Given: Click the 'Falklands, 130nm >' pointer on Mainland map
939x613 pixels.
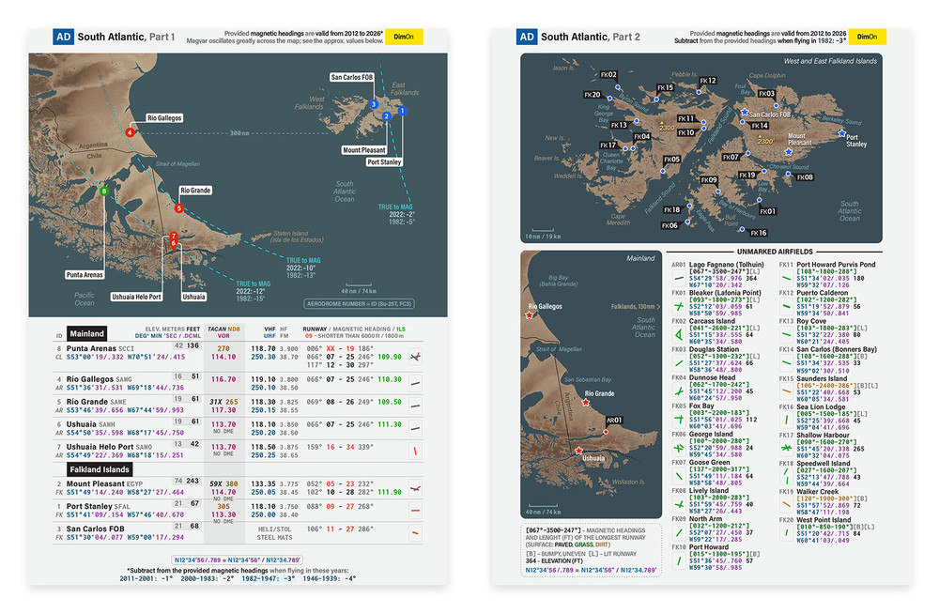Looking at the screenshot, I should pos(636,306).
